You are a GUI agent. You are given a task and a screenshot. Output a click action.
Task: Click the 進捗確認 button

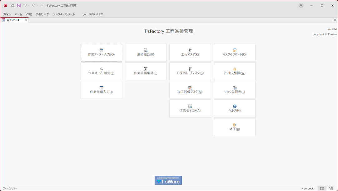tap(146, 53)
